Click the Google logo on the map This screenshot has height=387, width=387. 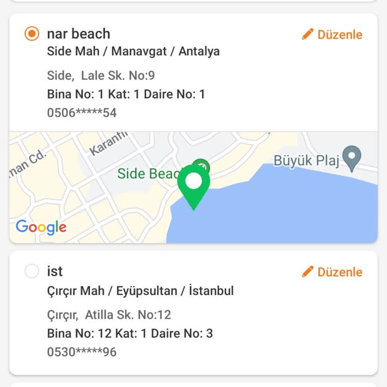tap(41, 227)
